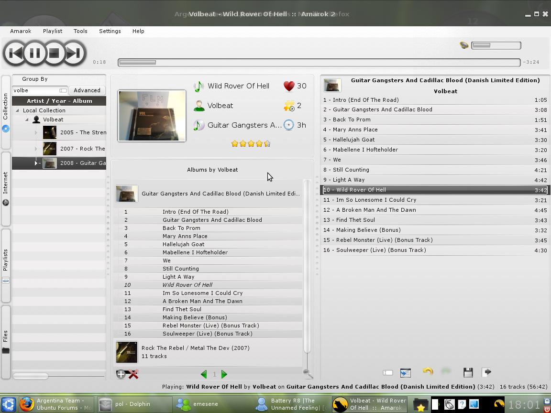Go to previous context page green arrow

pos(203,374)
